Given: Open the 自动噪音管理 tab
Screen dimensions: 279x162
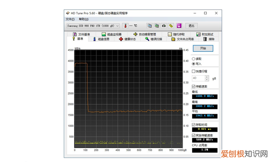Looking at the screenshot, I should (x=145, y=34).
